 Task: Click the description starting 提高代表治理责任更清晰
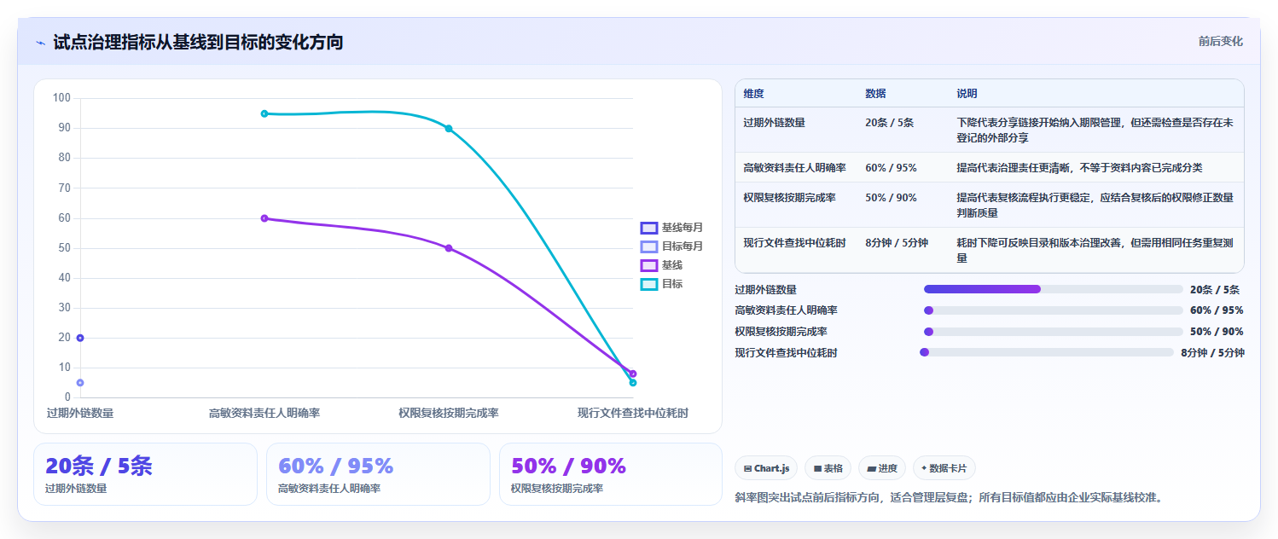click(1079, 168)
